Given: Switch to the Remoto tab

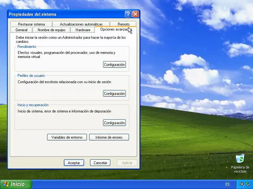Looking at the screenshot, I should [123, 24].
